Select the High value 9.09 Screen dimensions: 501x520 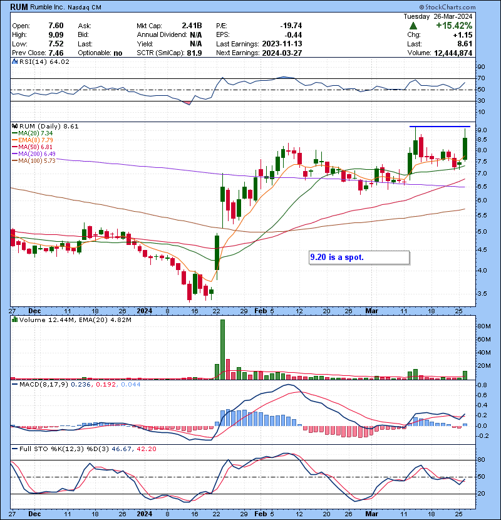(56, 34)
